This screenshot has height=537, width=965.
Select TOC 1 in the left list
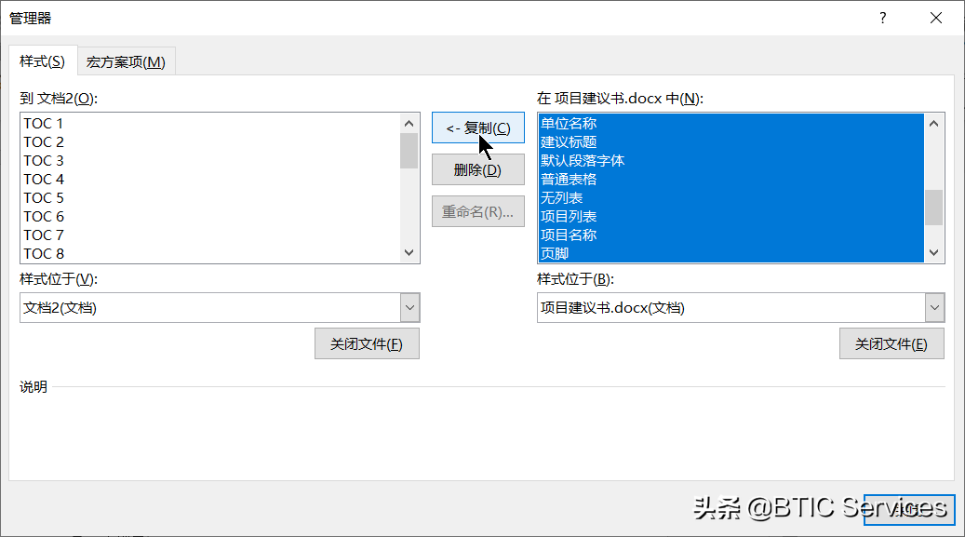coord(210,123)
